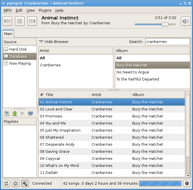The image size is (193, 190).
Task: Click the small play triangle icon
Action: 22,113
